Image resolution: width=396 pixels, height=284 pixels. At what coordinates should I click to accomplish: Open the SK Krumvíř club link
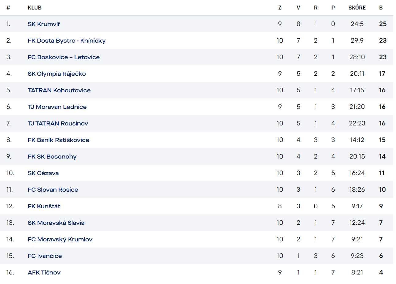(44, 24)
